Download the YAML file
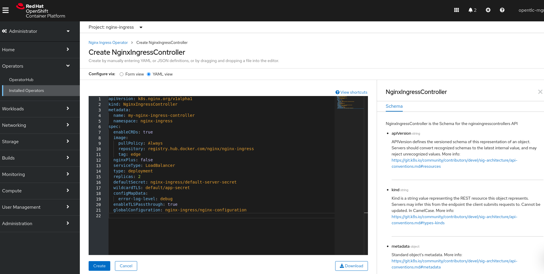 pos(351,266)
